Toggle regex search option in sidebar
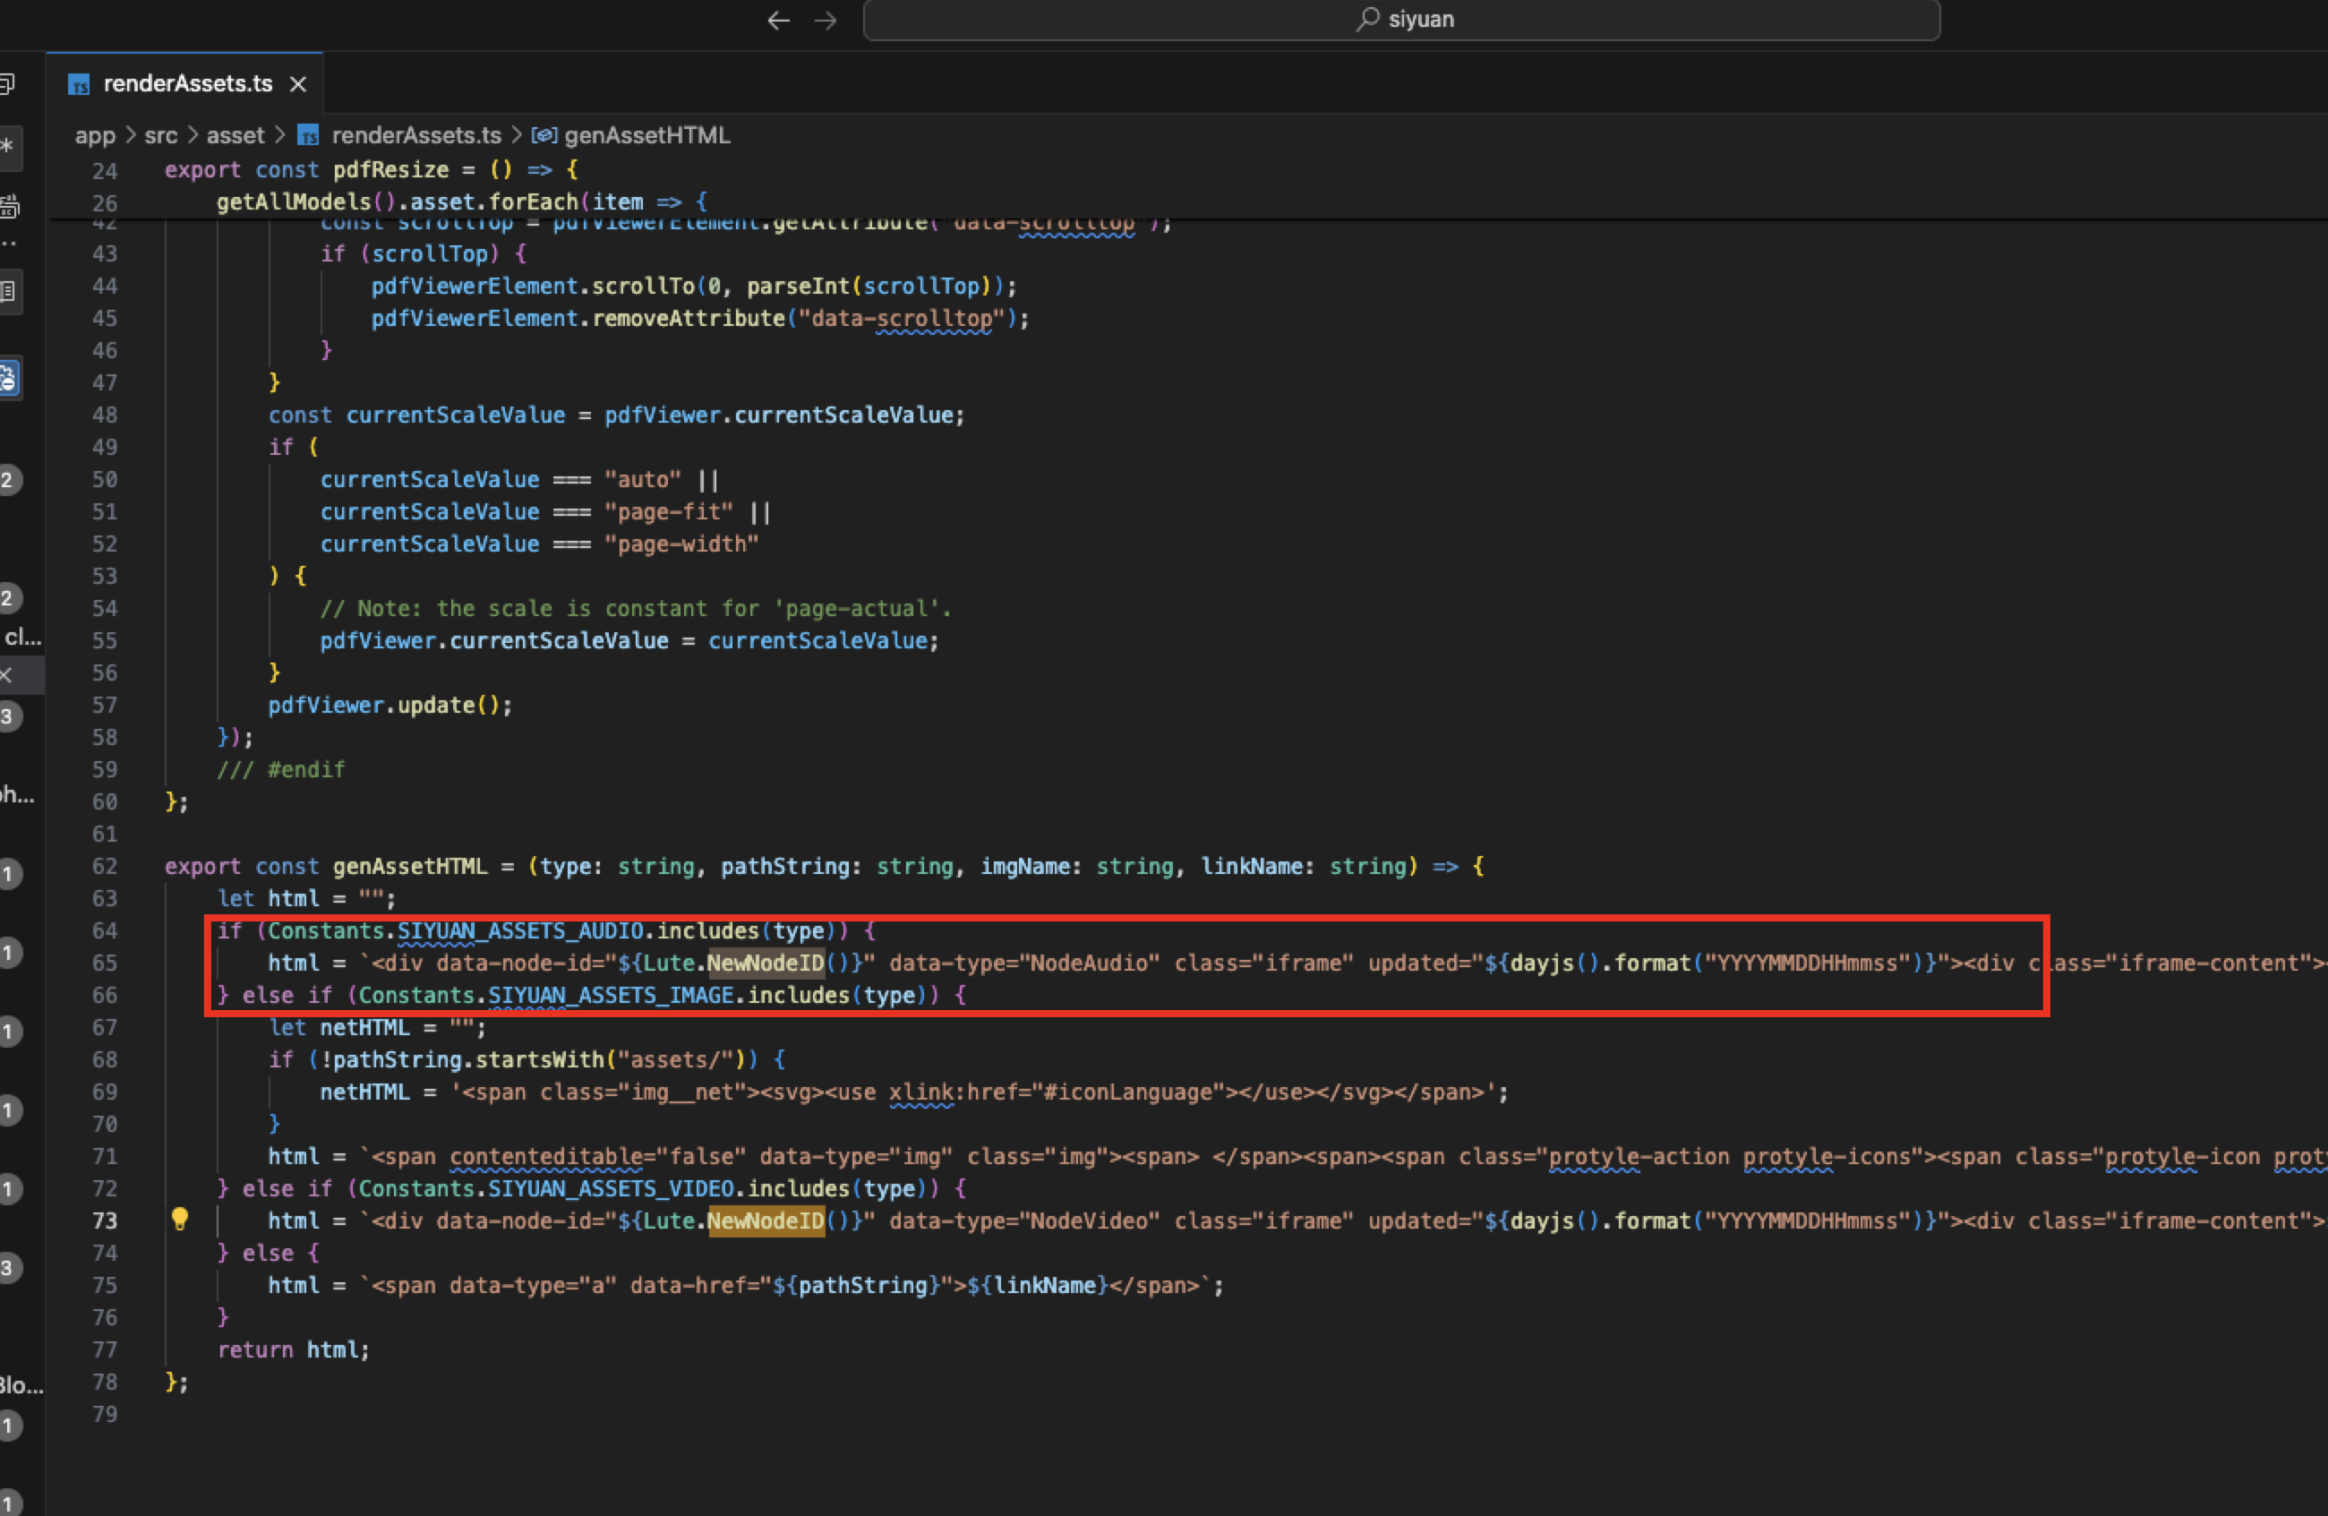Screen dimensions: 2328x1516 [x=8, y=147]
